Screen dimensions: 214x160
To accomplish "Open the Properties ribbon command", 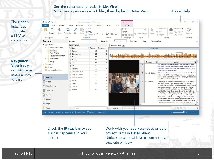I will (68, 31).
